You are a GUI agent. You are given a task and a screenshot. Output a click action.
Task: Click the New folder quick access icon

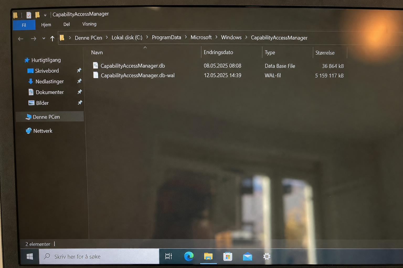point(38,15)
